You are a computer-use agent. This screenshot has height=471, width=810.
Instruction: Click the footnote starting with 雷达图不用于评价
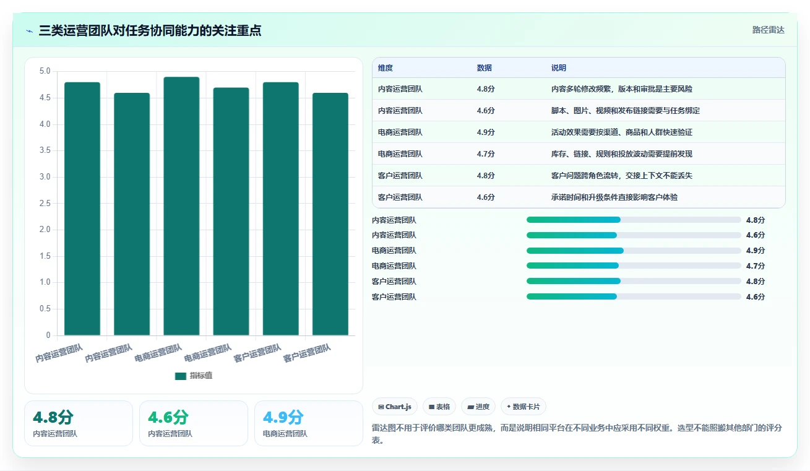577,434
